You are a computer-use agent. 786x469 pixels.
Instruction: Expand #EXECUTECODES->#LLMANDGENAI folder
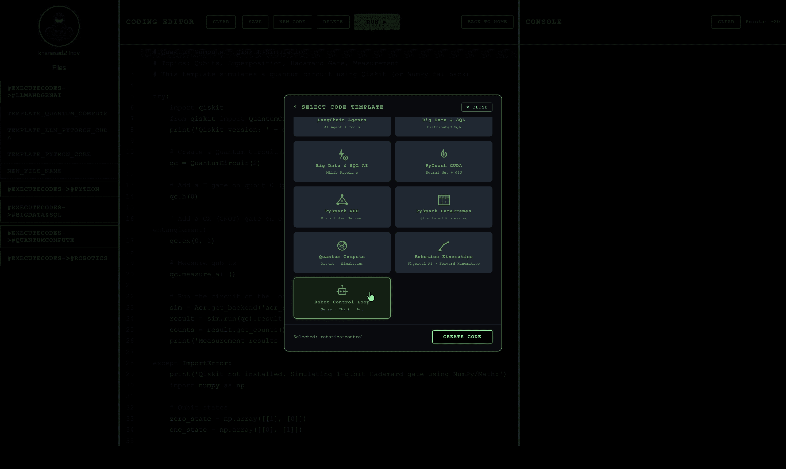pyautogui.click(x=59, y=92)
